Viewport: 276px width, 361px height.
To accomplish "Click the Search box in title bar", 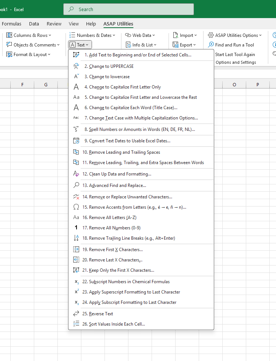I will click(128, 9).
